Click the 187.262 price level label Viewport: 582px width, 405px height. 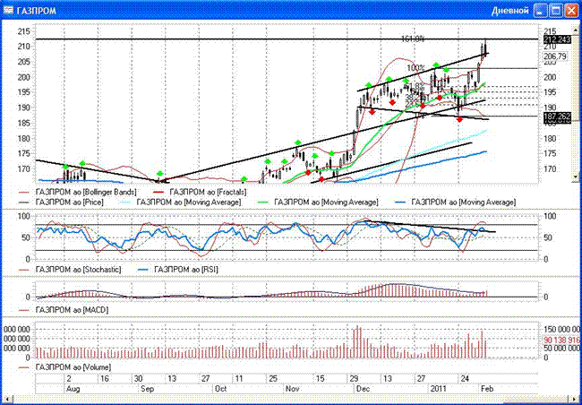[x=557, y=117]
